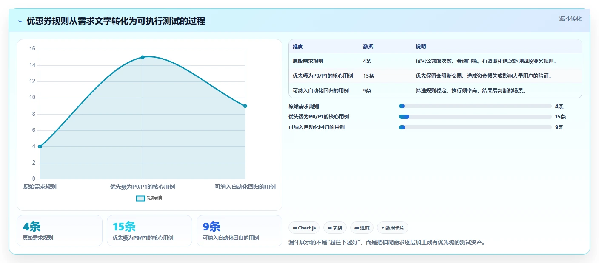Click the 9条 progress bar for 自动化回归
Viewport: 599px width, 263px height.
click(475, 127)
